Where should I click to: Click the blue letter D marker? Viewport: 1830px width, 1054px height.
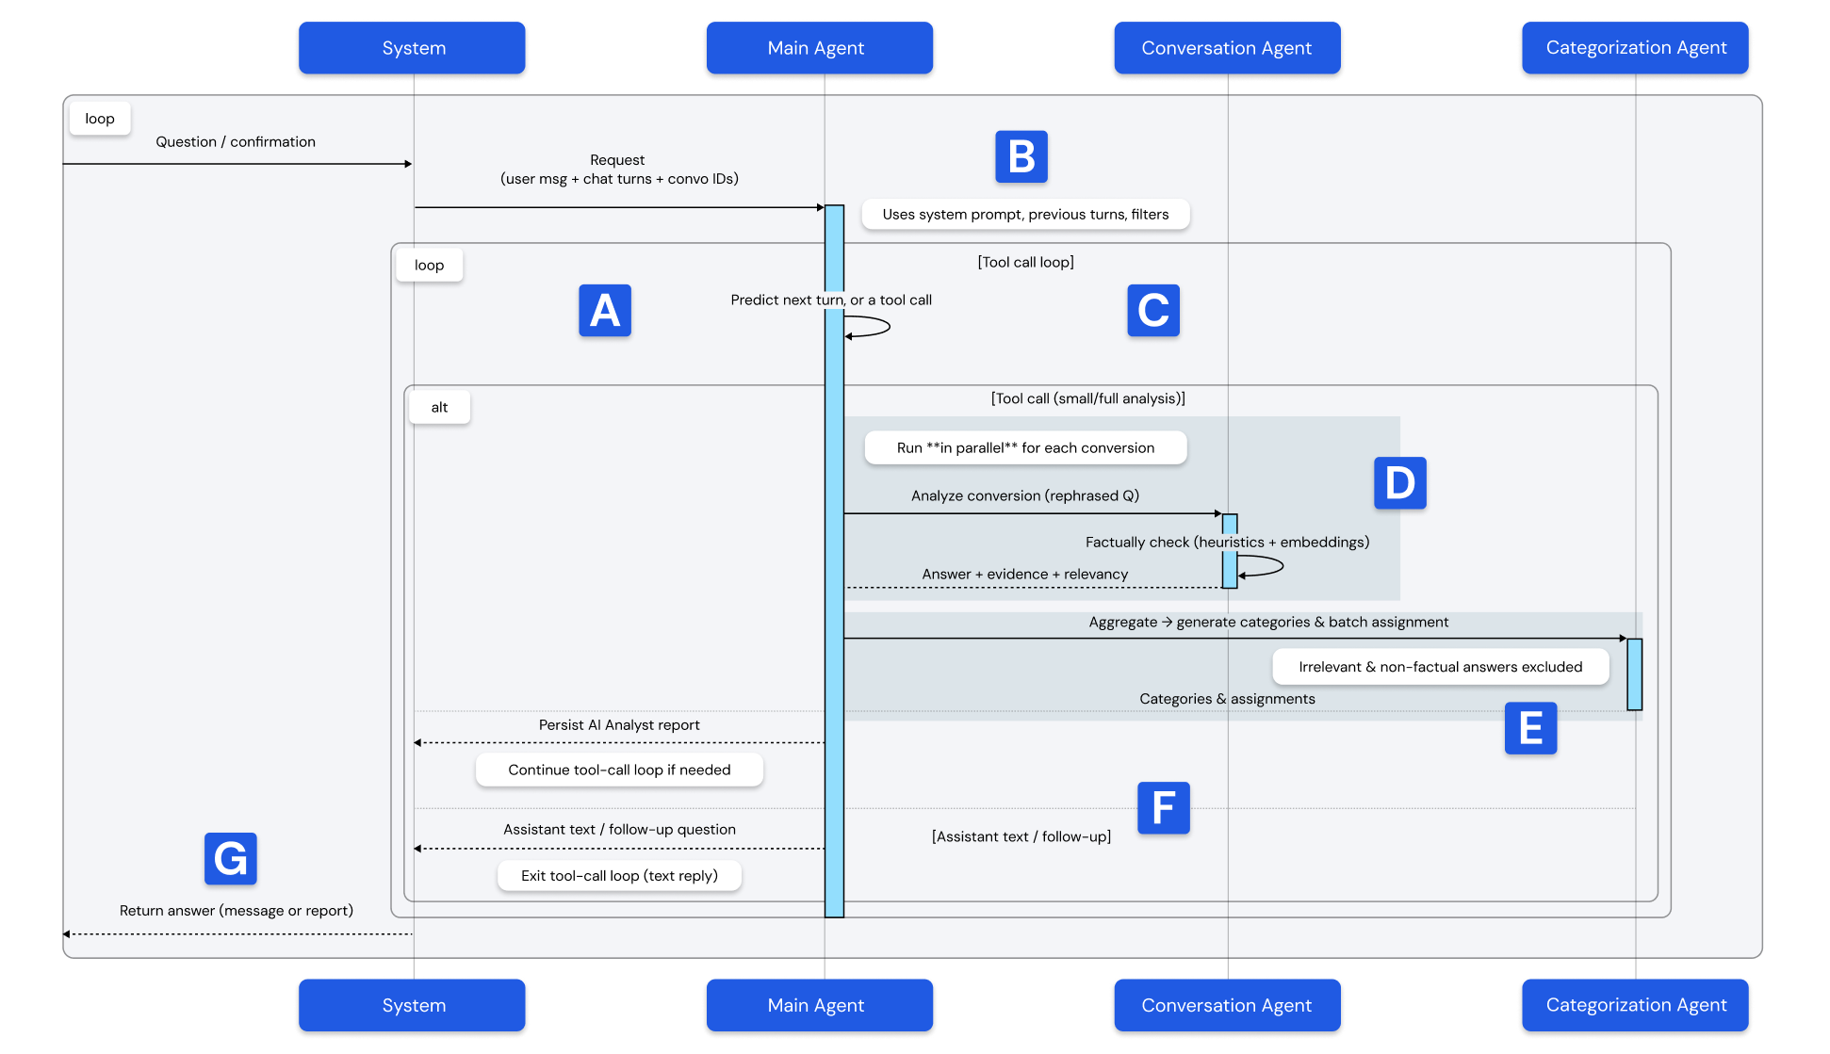click(1399, 483)
